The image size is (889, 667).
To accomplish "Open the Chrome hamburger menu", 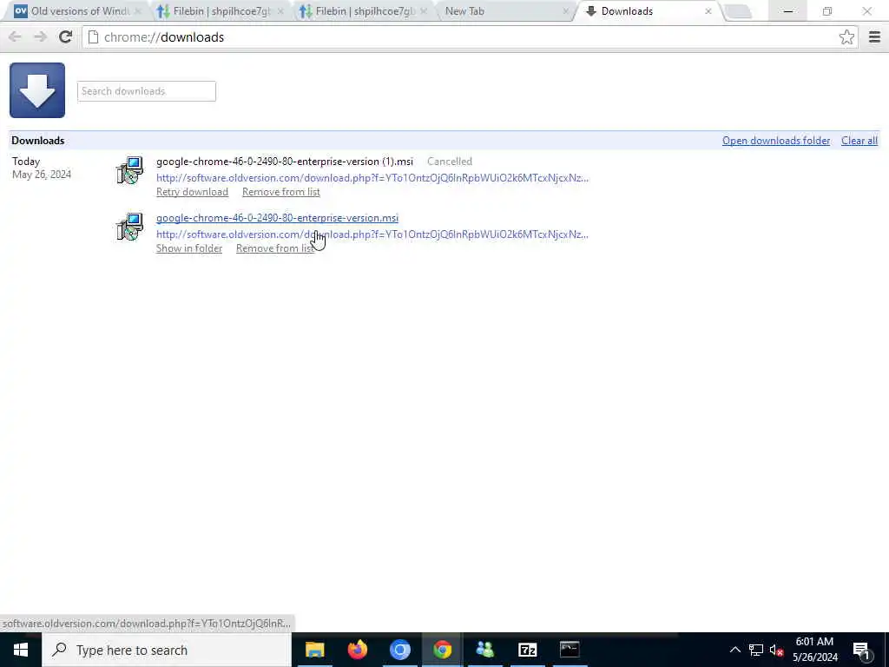I will point(874,36).
